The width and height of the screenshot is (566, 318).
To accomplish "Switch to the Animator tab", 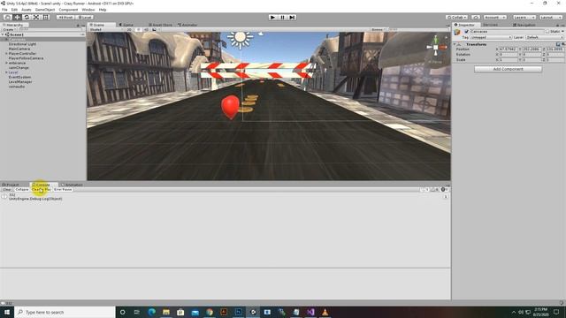I will [187, 25].
